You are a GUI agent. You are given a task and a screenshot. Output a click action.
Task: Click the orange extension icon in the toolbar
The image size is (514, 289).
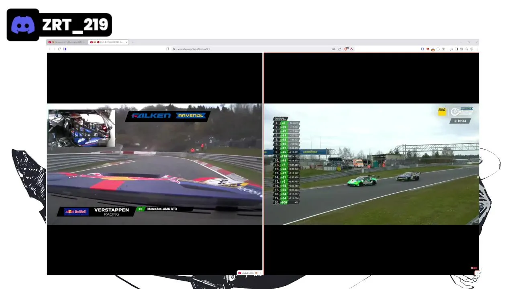point(433,49)
